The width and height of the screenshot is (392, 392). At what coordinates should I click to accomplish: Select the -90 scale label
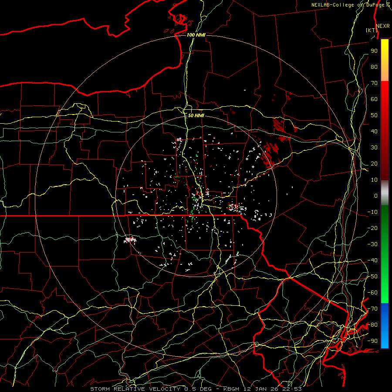pos(372,341)
